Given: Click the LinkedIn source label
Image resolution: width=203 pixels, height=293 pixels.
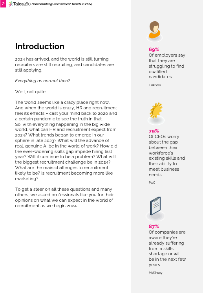Looking at the screenshot, I should coord(155,85).
